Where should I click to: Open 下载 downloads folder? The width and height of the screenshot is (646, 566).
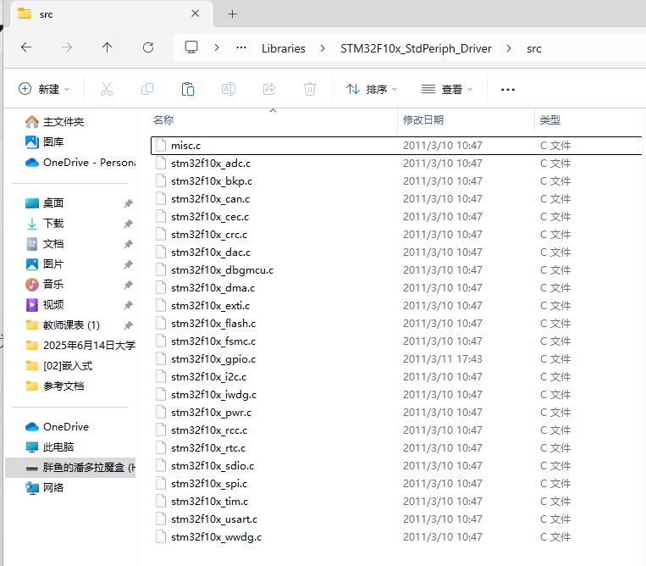(45, 224)
